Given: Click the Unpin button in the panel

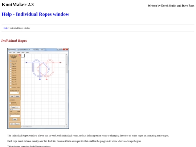Looking at the screenshot, I should (17, 97).
